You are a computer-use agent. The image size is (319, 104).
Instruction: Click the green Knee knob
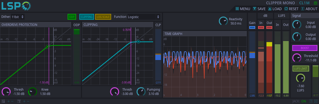pyautogui.click(x=33, y=92)
